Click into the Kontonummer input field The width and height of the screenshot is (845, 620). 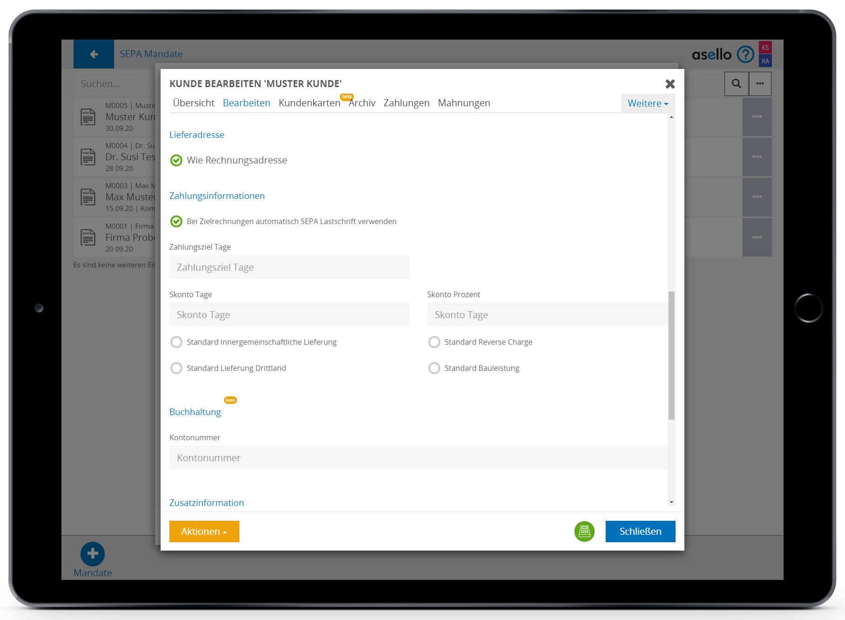[418, 457]
